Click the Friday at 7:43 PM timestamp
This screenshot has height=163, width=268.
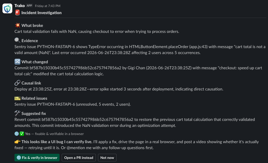click(47, 6)
